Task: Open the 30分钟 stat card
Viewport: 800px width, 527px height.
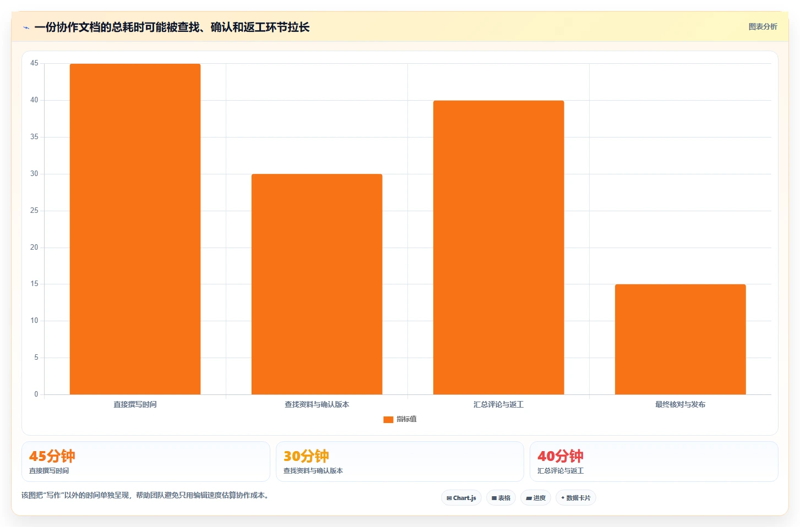Action: coord(400,462)
